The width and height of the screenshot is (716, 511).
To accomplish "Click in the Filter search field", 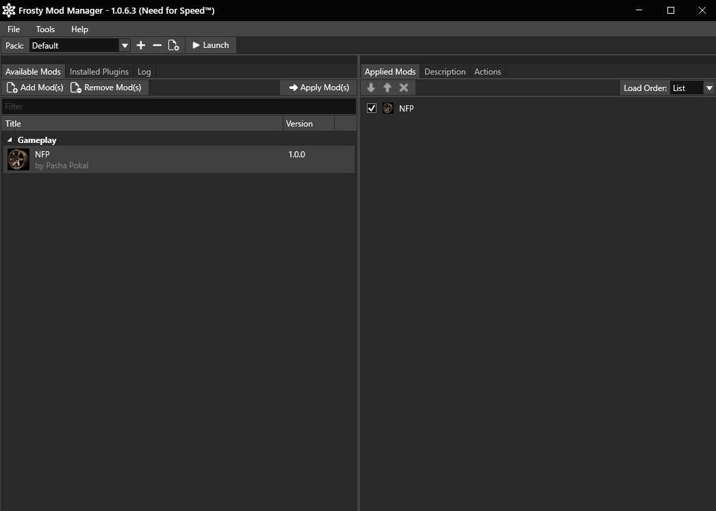I will (179, 106).
